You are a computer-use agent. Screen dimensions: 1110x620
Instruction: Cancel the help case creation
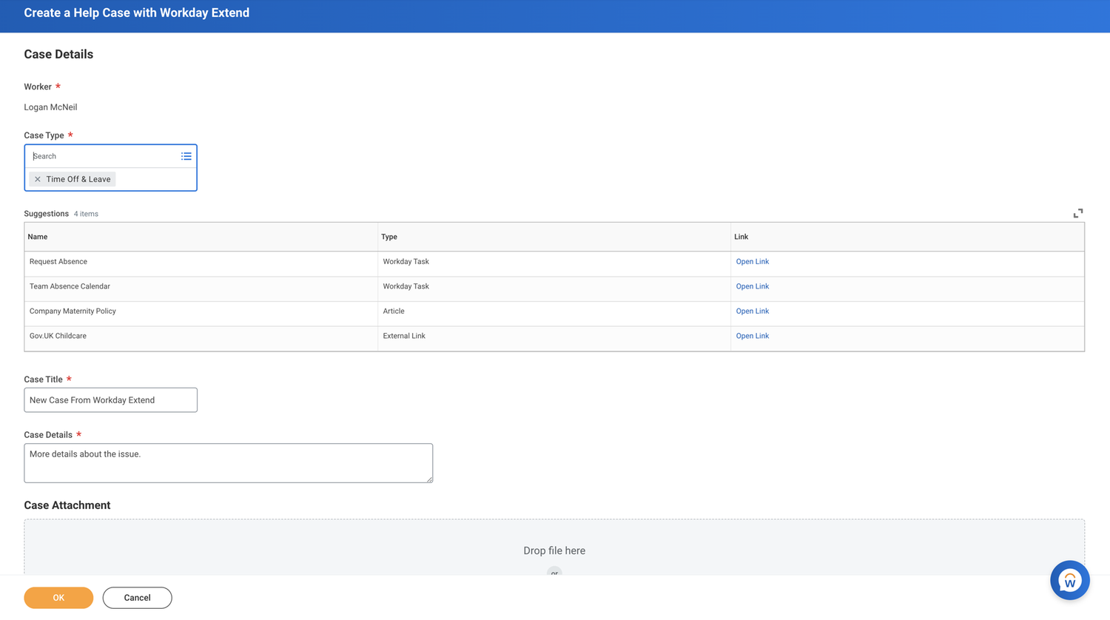(137, 598)
